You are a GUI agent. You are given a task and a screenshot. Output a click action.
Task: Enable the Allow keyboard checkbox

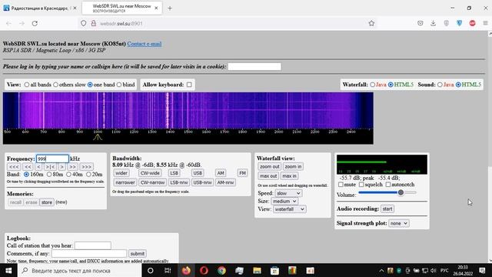tap(189, 85)
